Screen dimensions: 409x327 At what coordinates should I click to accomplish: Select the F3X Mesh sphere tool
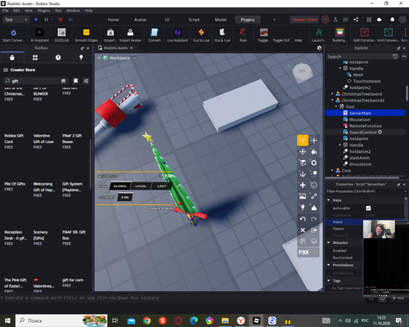tap(314, 185)
